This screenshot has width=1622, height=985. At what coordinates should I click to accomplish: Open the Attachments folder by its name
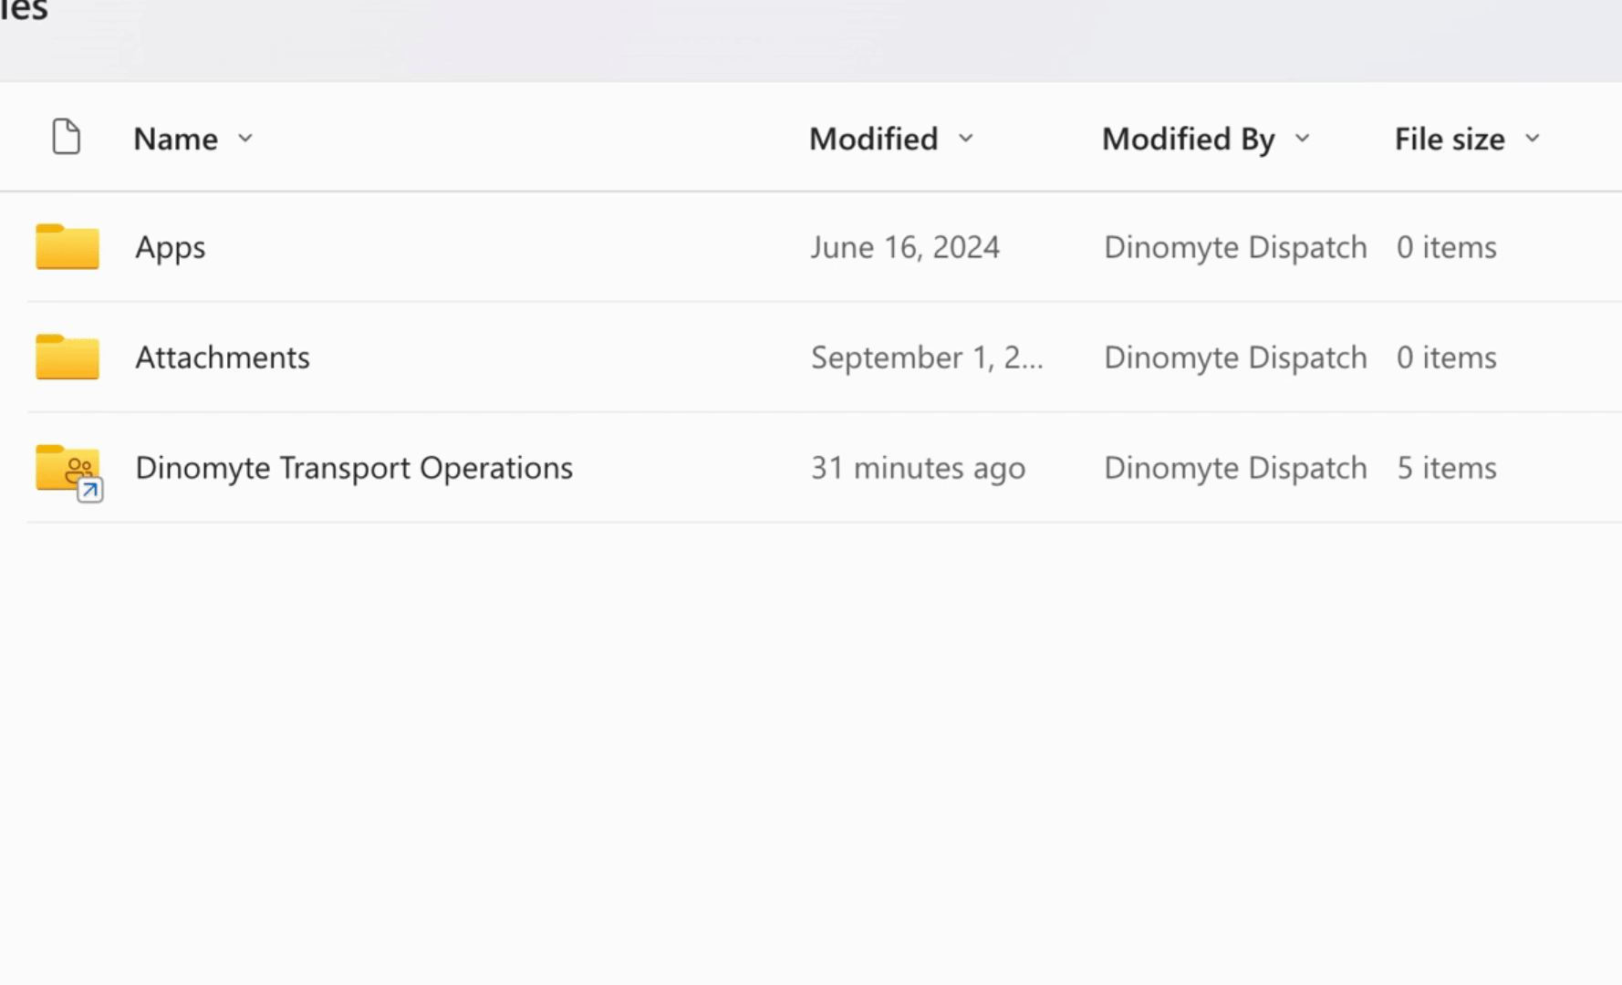223,358
